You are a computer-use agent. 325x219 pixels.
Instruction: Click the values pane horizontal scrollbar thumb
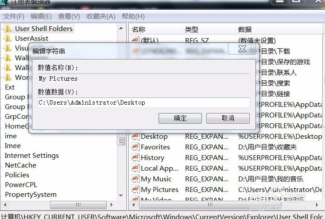click(x=210, y=205)
